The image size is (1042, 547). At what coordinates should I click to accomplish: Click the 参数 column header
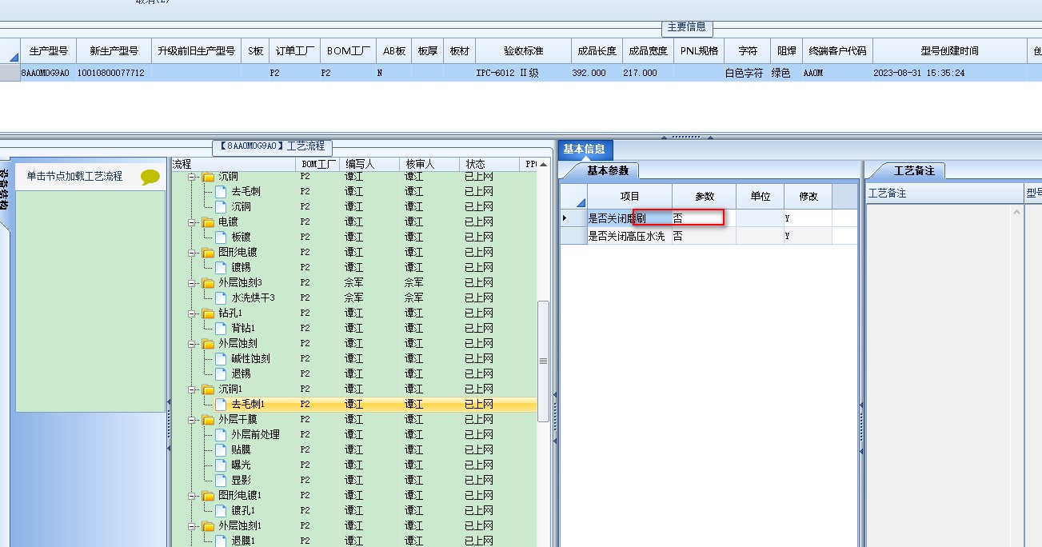tap(704, 196)
